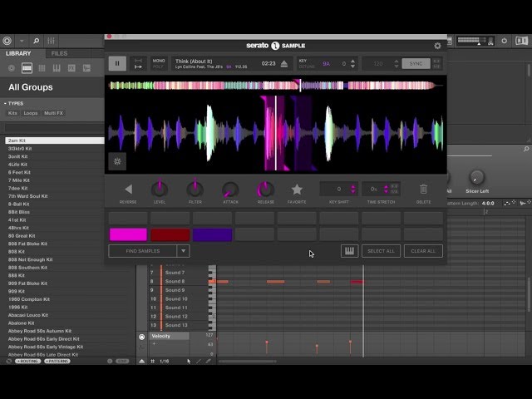
Task: Select the Groups browser type icon
Action: point(27,68)
